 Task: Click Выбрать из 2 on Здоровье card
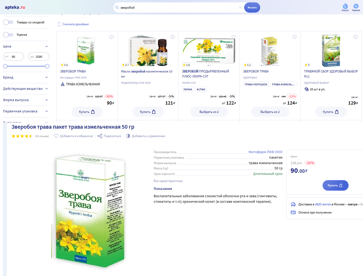click(270, 112)
